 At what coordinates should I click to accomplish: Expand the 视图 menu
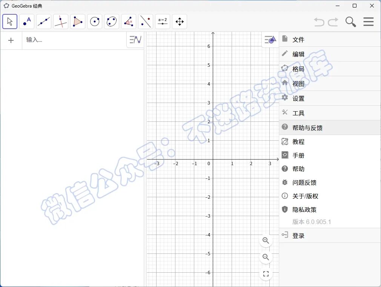tap(330, 84)
